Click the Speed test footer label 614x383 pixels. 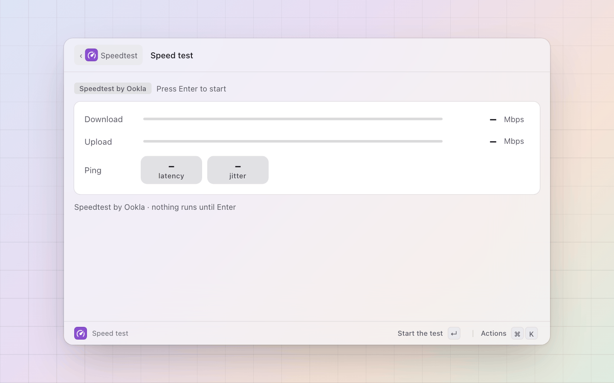point(110,334)
